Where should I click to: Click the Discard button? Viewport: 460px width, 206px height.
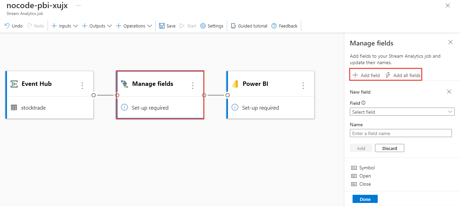tap(390, 148)
